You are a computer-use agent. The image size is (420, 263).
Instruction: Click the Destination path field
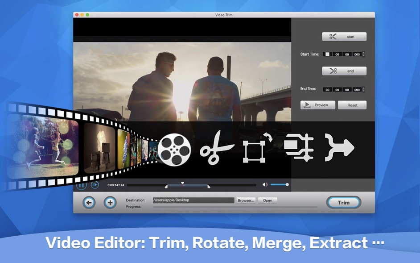[x=193, y=200]
